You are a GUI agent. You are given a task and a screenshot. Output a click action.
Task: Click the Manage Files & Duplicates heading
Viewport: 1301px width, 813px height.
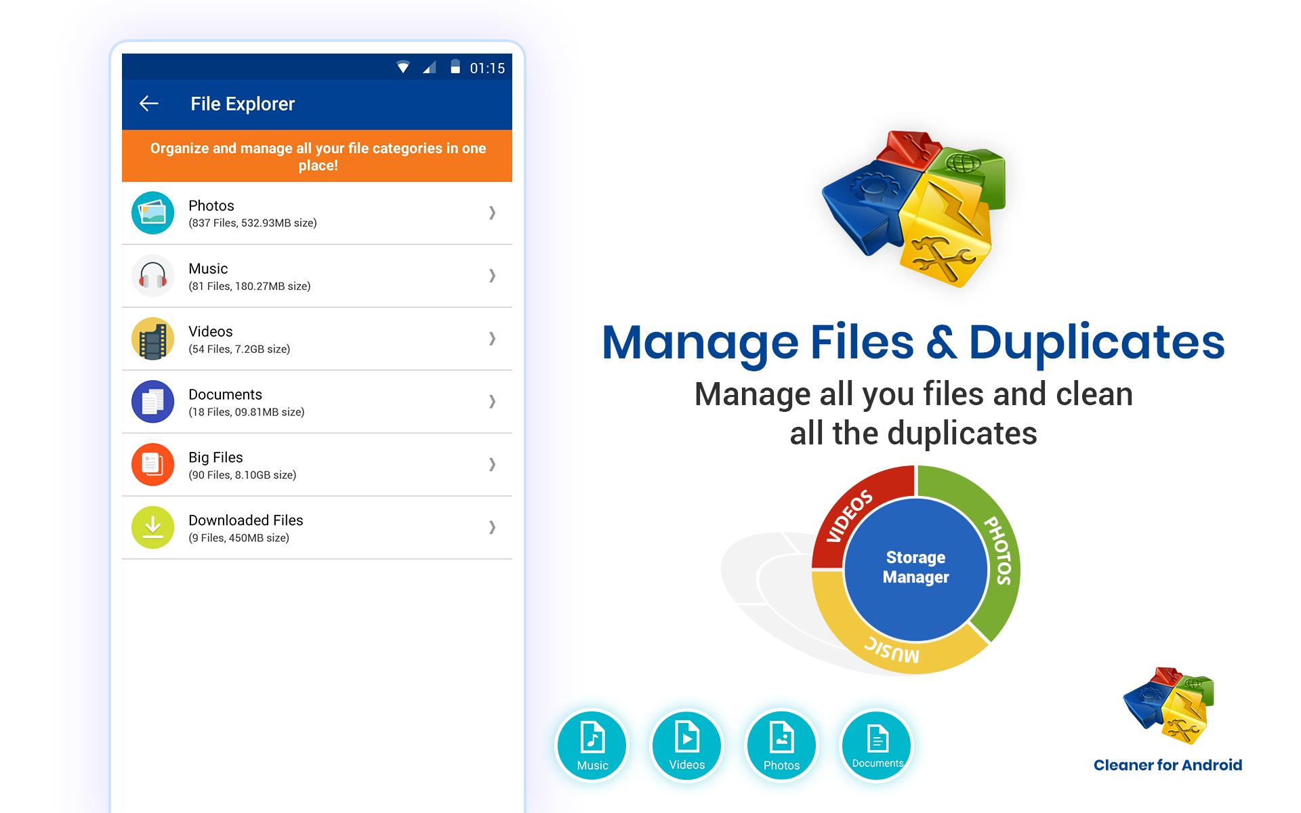pyautogui.click(x=913, y=343)
